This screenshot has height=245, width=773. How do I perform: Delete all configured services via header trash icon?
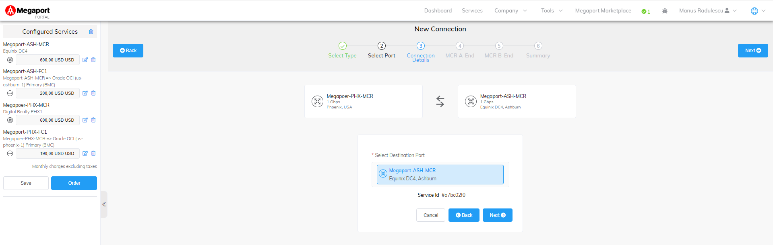[91, 32]
